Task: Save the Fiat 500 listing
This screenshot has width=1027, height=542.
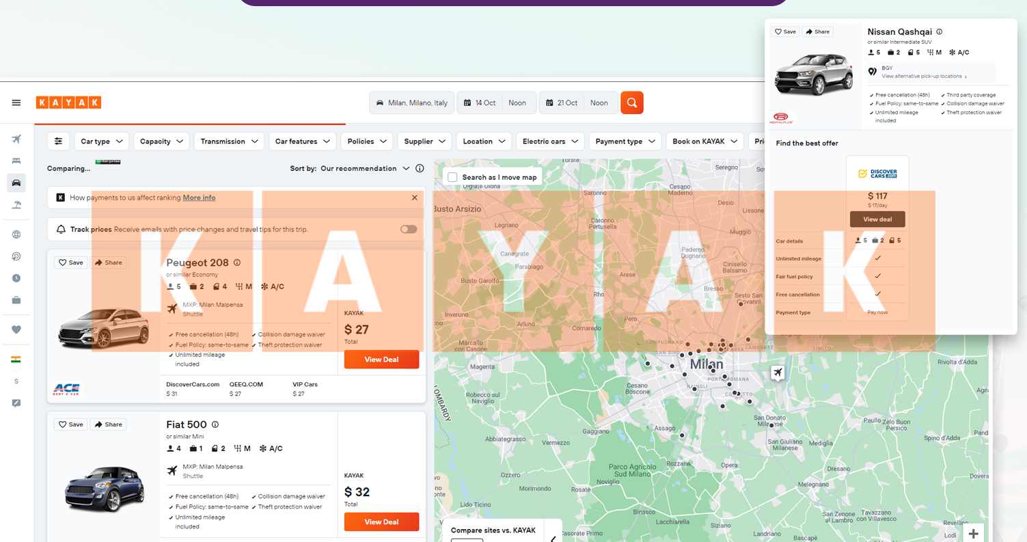Action: (70, 424)
